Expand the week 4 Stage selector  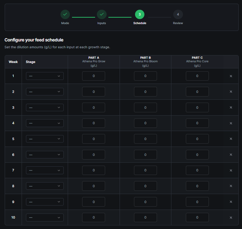click(45, 123)
